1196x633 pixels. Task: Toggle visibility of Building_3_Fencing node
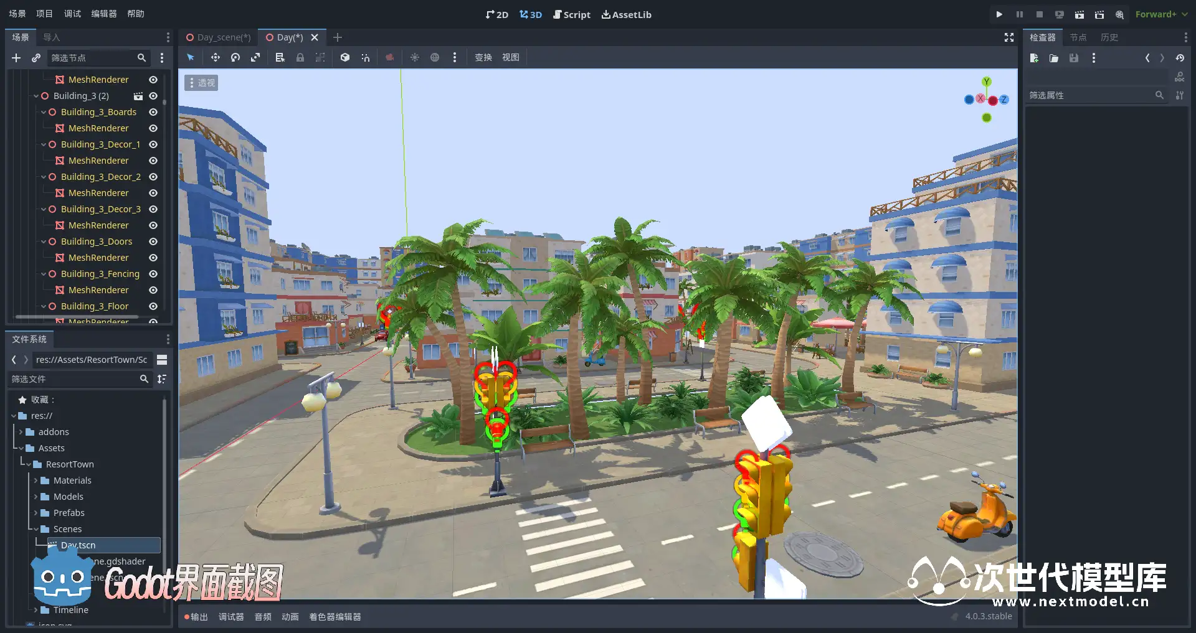(x=153, y=274)
